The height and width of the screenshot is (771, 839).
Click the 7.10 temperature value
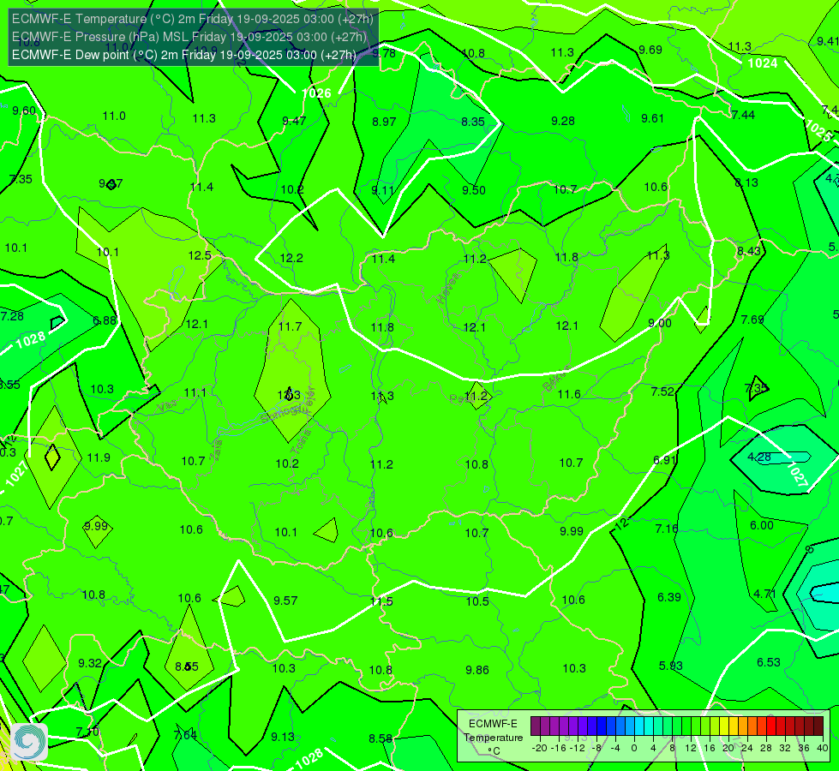coord(87,732)
